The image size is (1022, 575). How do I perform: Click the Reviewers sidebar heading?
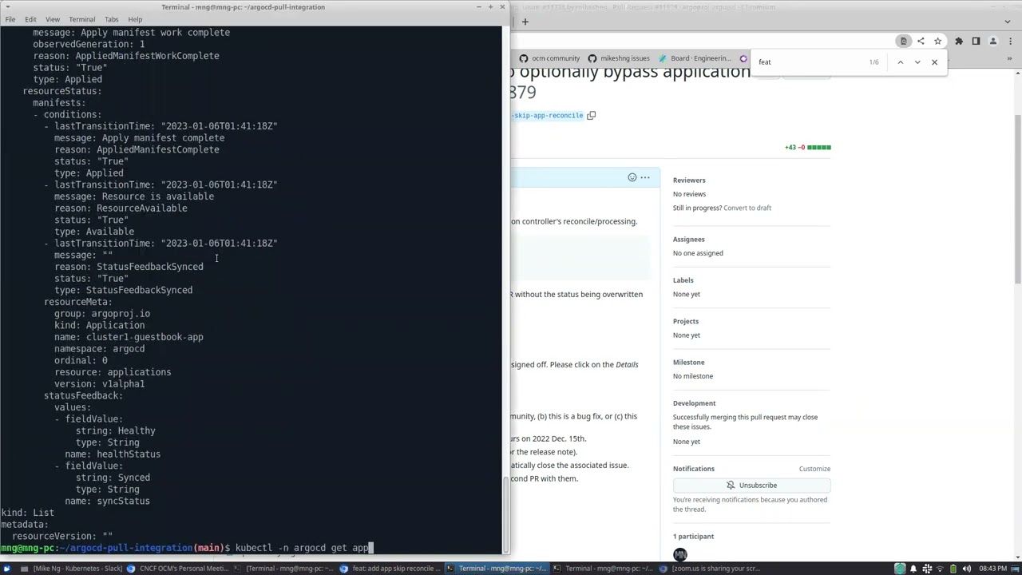[x=689, y=180]
